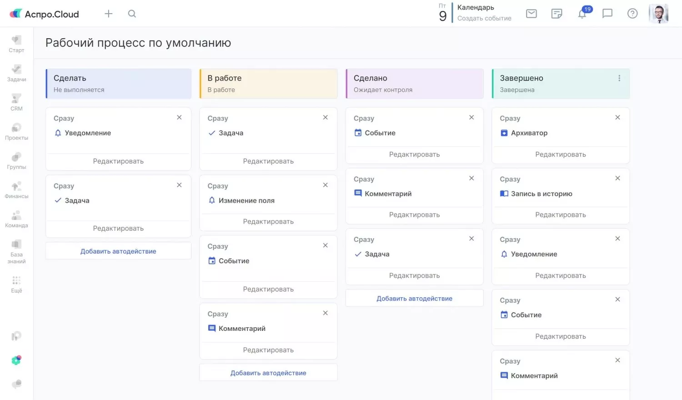The image size is (682, 400).
Task: Open Проекты in the sidebar
Action: point(16,131)
